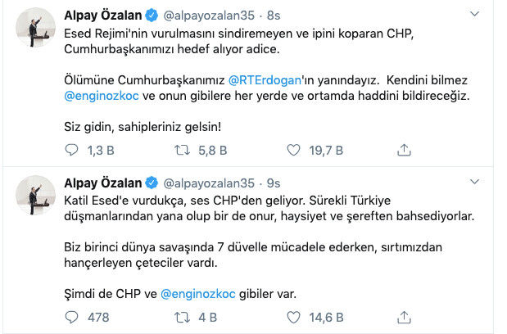507x334 pixels.
Task: Open Alpay Özalan's avatar on second tweet
Action: (x=35, y=197)
